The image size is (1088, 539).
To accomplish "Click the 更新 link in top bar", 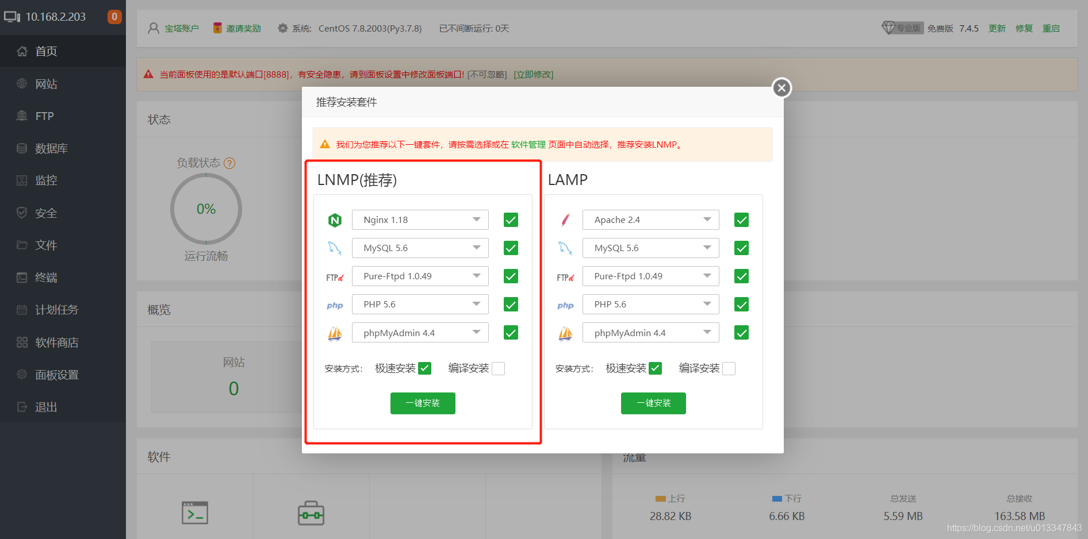I will tap(997, 28).
